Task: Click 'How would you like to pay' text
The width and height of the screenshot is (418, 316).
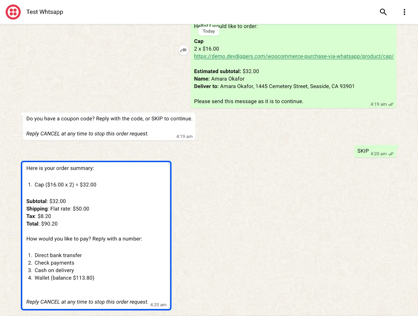Action: click(x=84, y=239)
